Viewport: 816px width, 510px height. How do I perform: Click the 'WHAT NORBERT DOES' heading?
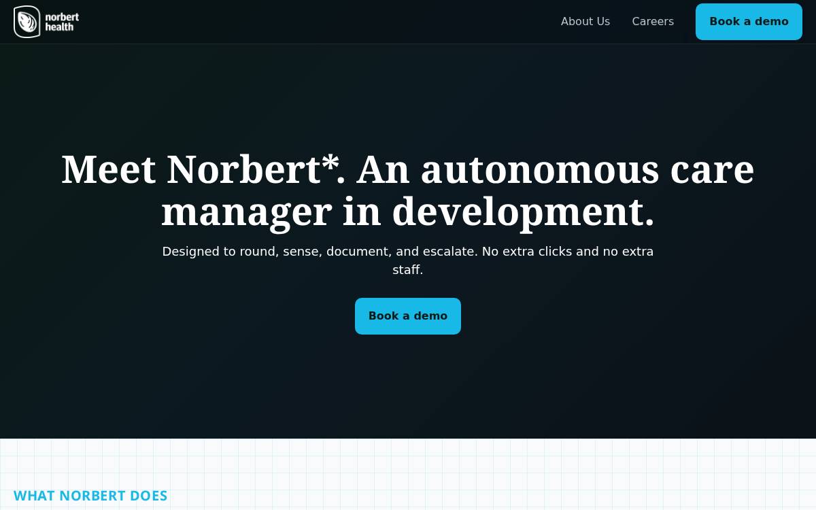[x=90, y=496]
